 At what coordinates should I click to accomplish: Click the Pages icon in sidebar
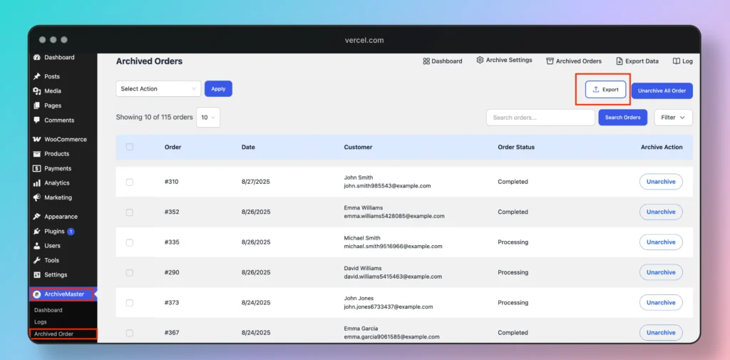coord(37,106)
